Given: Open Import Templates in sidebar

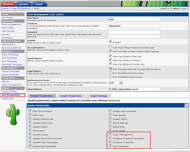Looking at the screenshot, I should (10, 71).
